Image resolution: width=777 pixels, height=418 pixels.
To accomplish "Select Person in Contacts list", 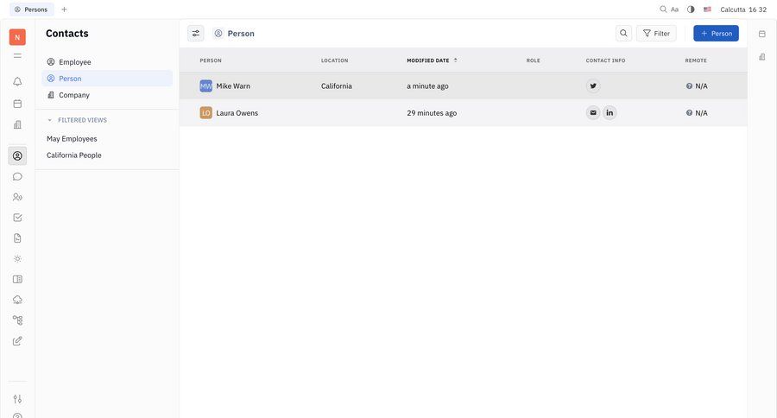I will 107,79.
